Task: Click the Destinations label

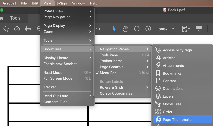Action: 173,89
